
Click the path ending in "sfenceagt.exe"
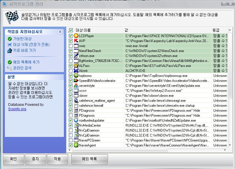pos(156,101)
